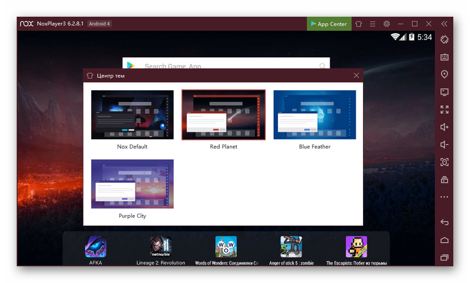Image resolution: width=470 pixels, height=283 pixels.
Task: Open keyboard control mapping icon
Action: [x=444, y=57]
